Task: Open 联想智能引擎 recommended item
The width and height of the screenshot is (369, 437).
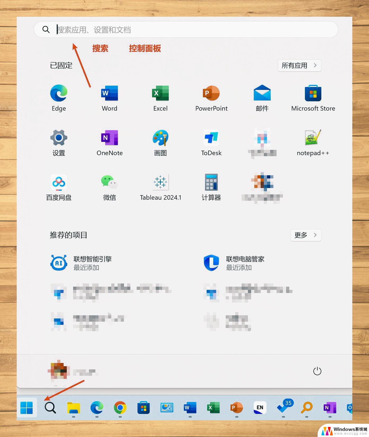Action: (x=81, y=263)
